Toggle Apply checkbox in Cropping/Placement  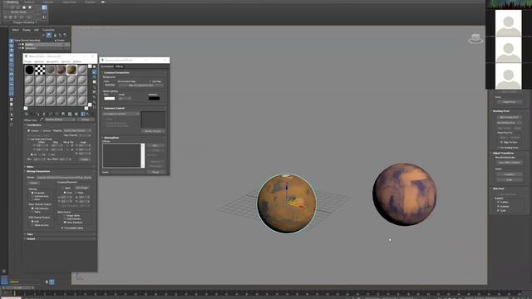pos(63,188)
